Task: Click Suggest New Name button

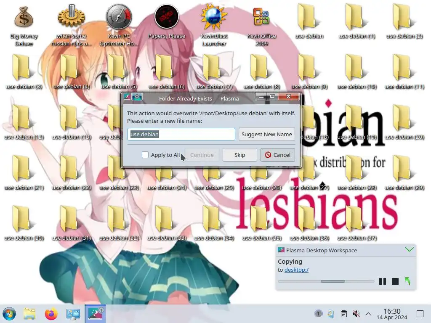Action: coord(266,134)
